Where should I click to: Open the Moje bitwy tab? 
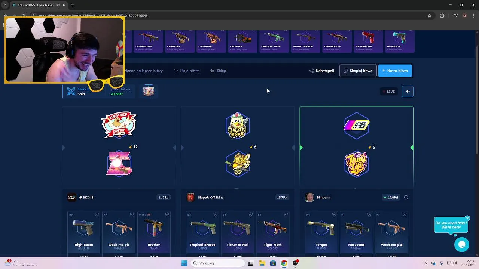coord(186,71)
